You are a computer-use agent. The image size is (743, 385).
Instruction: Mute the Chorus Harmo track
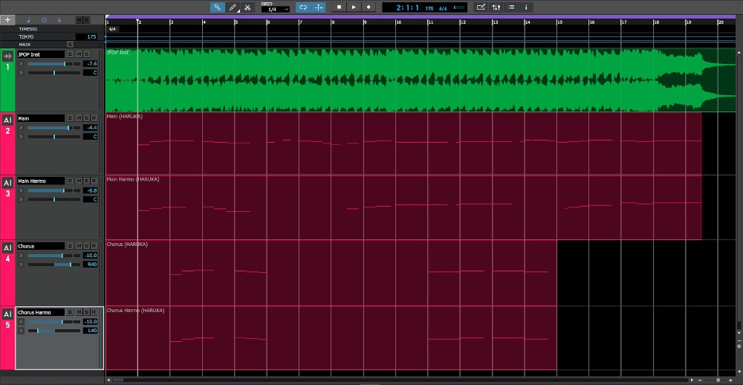(x=80, y=312)
